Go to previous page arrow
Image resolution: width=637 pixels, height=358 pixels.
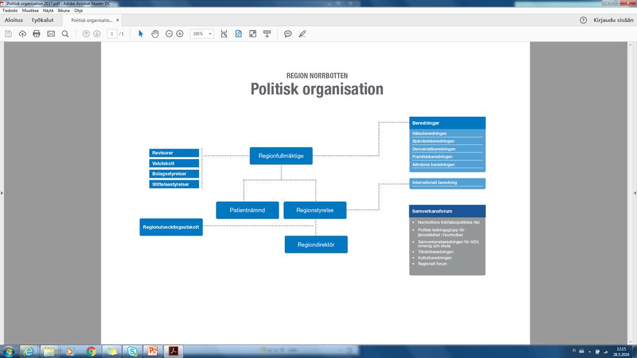coord(86,34)
